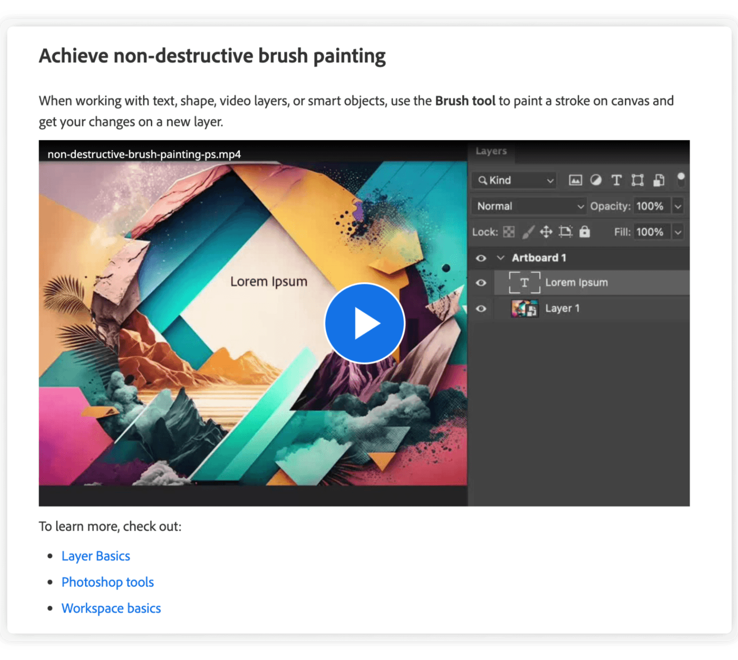Open the Normal blend mode dropdown
This screenshot has width=738, height=660.
pos(529,206)
